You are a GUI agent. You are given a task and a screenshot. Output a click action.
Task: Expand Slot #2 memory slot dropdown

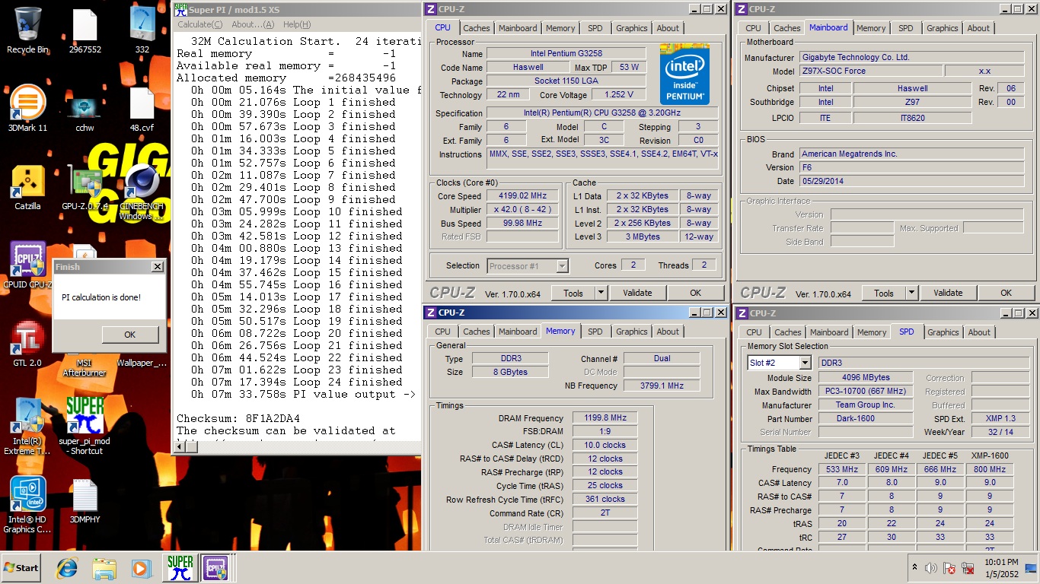[x=806, y=363]
